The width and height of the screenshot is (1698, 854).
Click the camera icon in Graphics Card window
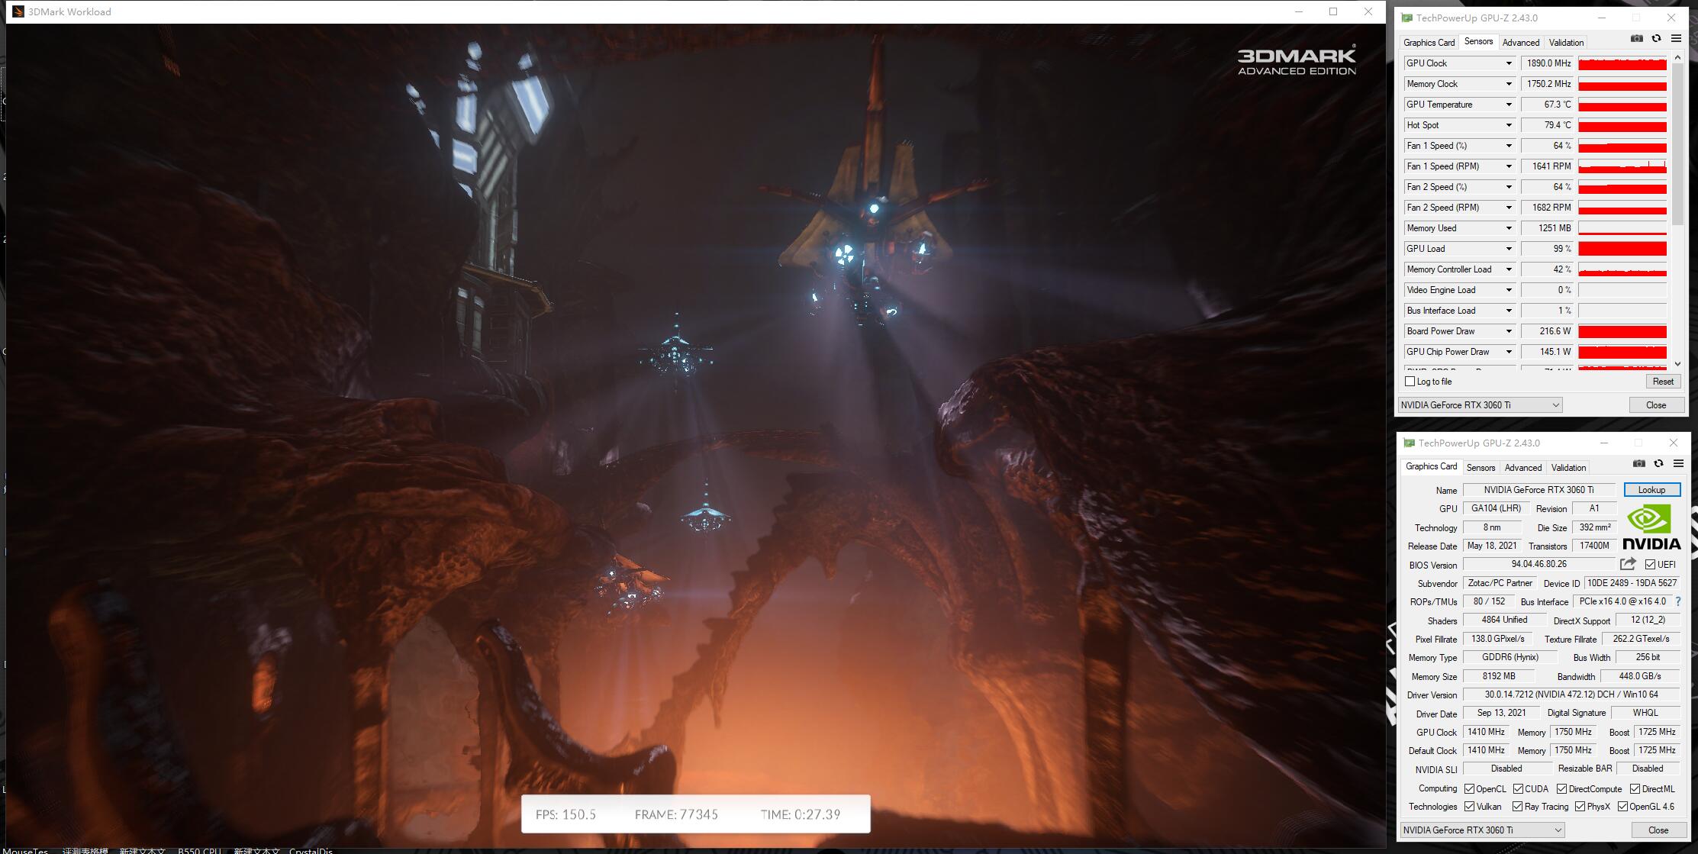[x=1638, y=464]
